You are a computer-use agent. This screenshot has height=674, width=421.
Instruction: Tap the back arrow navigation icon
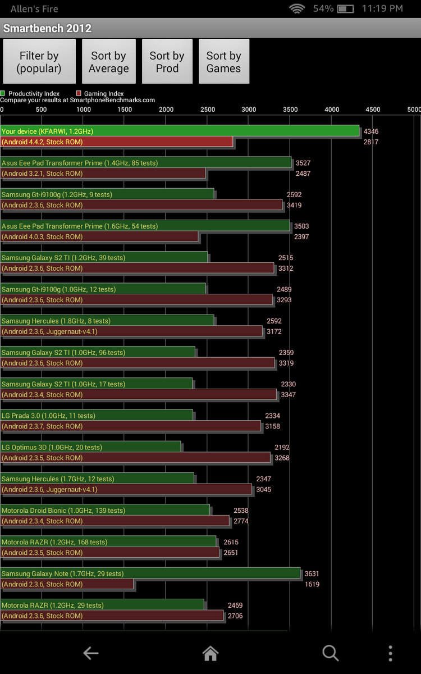click(91, 653)
